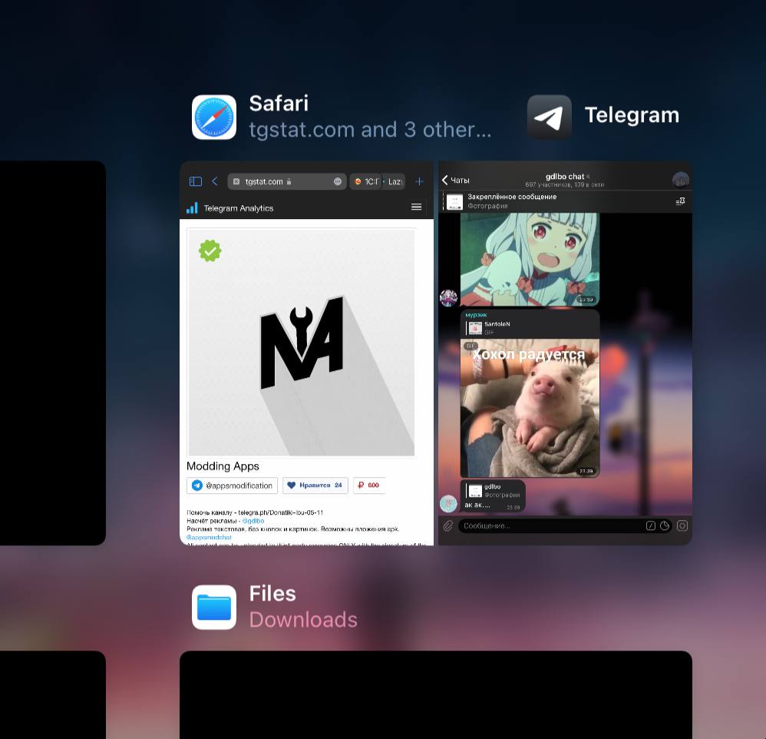This screenshot has height=739, width=766.
Task: Click the green verified badge
Action: click(x=210, y=250)
